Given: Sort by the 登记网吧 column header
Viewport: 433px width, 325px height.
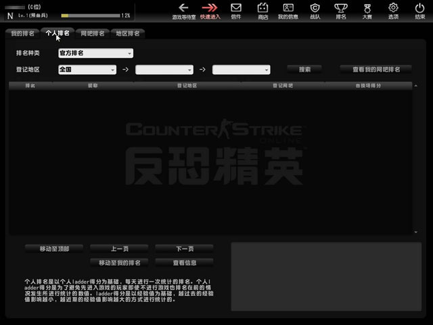Looking at the screenshot, I should click(x=283, y=86).
